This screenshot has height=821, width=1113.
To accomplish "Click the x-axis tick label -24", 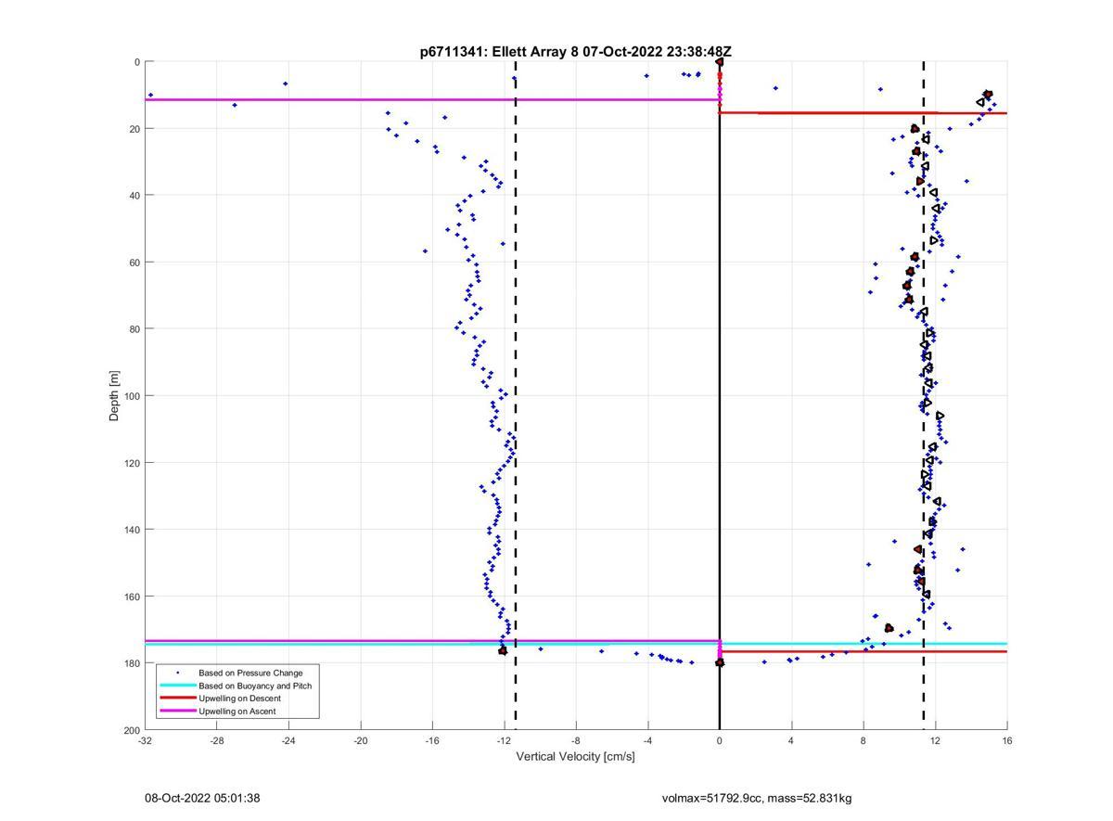I will point(288,740).
